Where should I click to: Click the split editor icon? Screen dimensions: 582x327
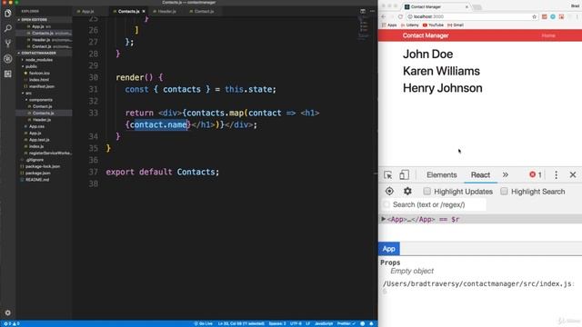(x=363, y=11)
